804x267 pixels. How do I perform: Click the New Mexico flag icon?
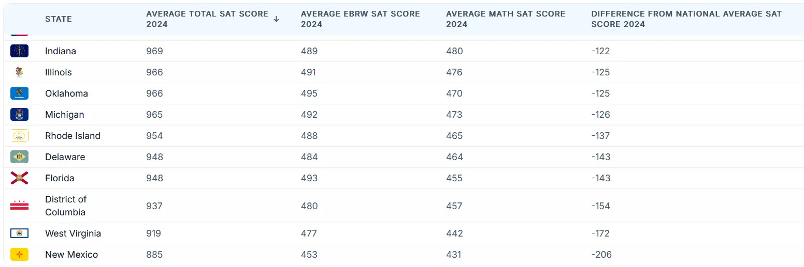[19, 255]
